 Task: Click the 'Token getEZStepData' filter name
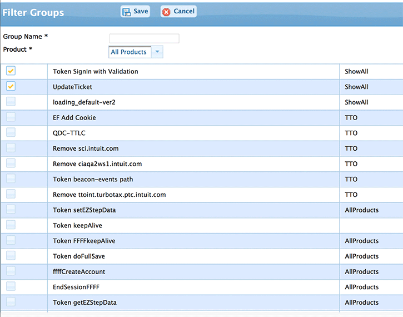click(x=84, y=303)
